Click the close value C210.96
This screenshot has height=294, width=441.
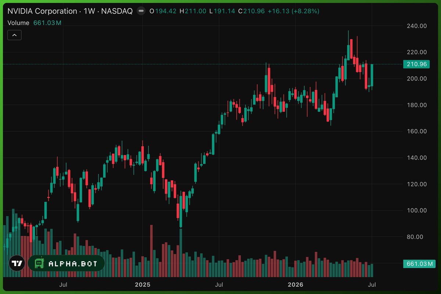pyautogui.click(x=251, y=11)
